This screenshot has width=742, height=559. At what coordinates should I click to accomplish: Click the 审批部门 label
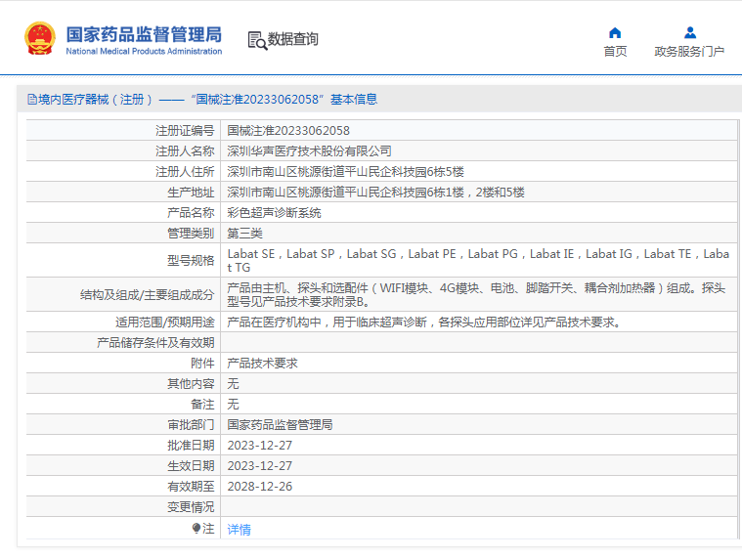pos(191,425)
